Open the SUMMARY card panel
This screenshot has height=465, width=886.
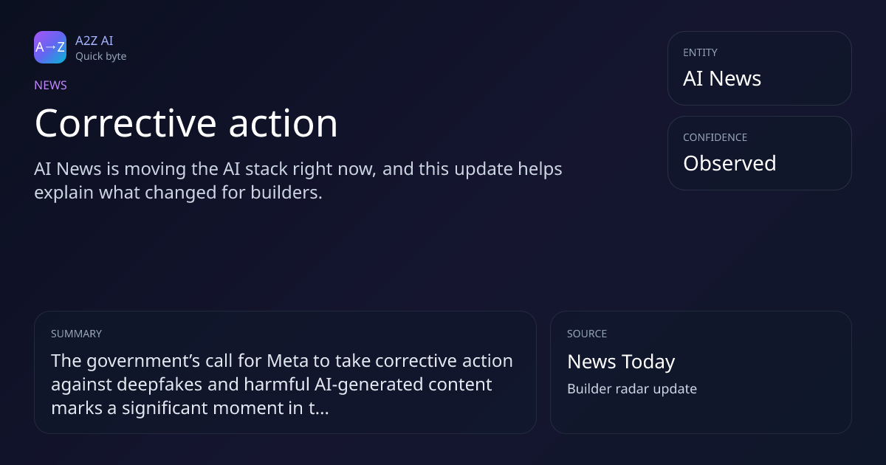[x=285, y=372]
